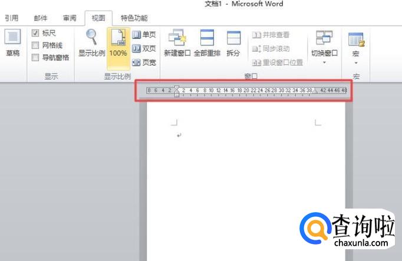Click the horizontal ruler at mark 20
The image size is (402, 261).
(246, 90)
